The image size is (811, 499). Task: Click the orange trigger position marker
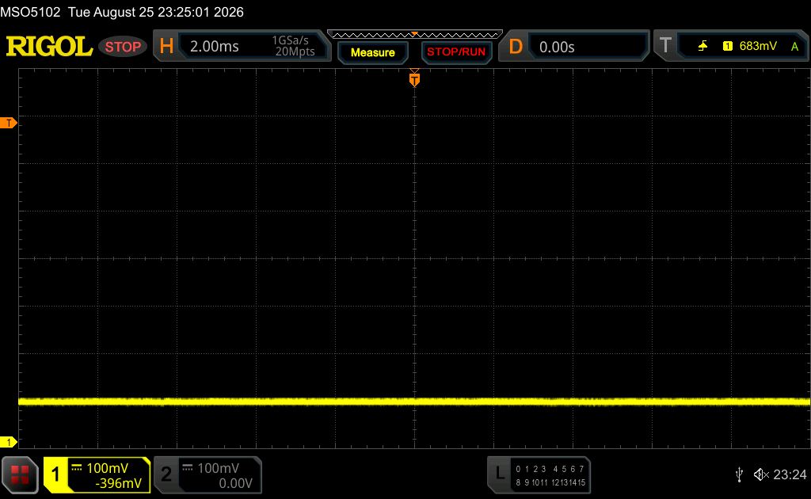tap(414, 79)
